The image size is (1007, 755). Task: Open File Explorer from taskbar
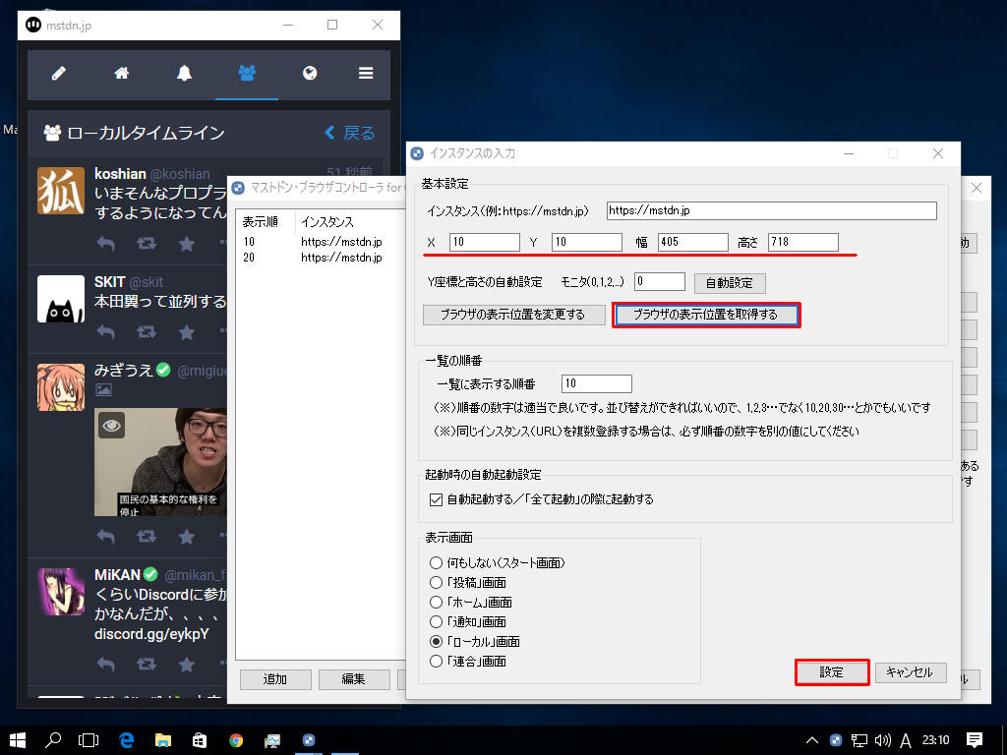click(163, 740)
